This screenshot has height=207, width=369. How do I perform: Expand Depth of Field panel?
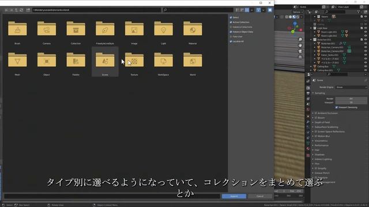click(x=322, y=122)
